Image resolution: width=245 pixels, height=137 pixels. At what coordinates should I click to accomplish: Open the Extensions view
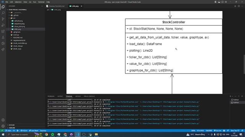point(3,31)
